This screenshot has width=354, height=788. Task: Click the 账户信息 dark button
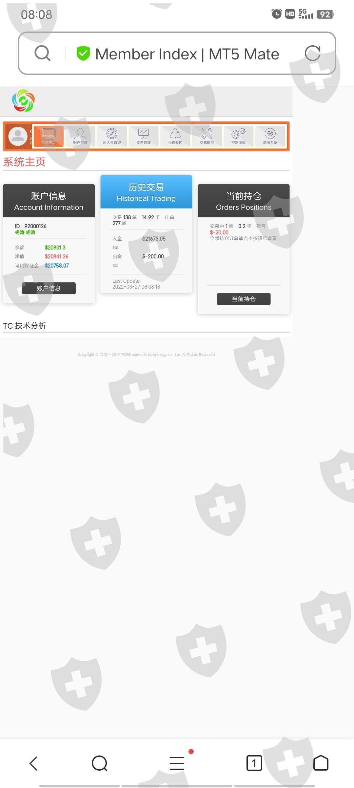(49, 288)
